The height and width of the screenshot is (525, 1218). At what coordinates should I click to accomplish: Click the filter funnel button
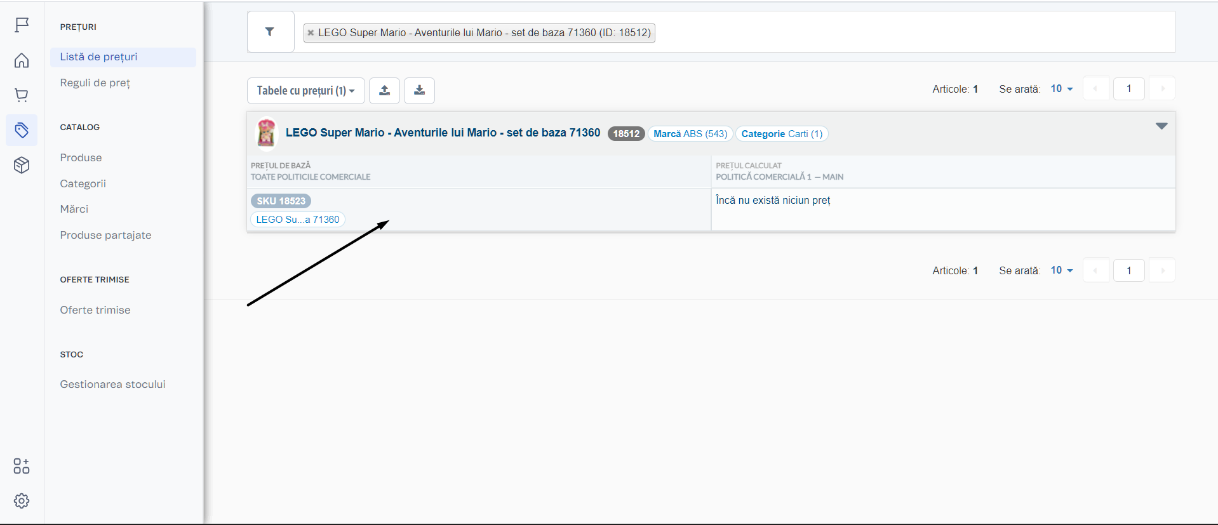(270, 32)
